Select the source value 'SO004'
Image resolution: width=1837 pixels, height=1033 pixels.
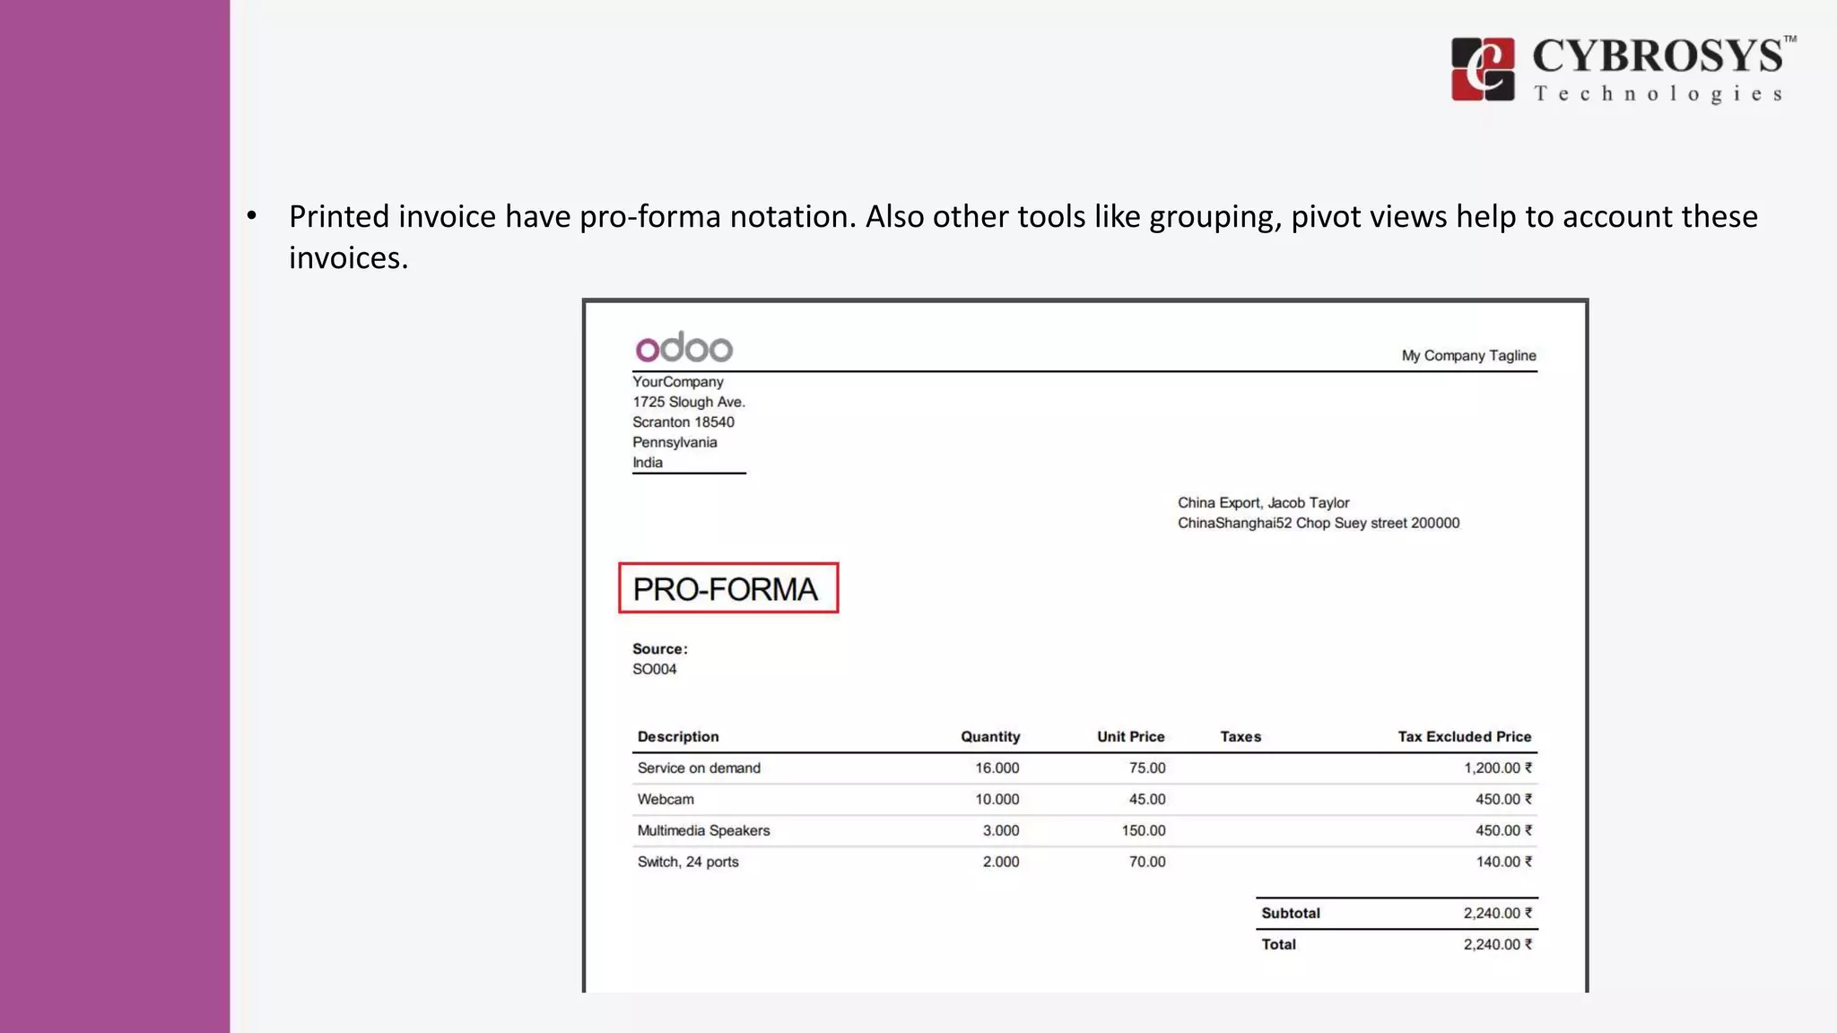655,669
